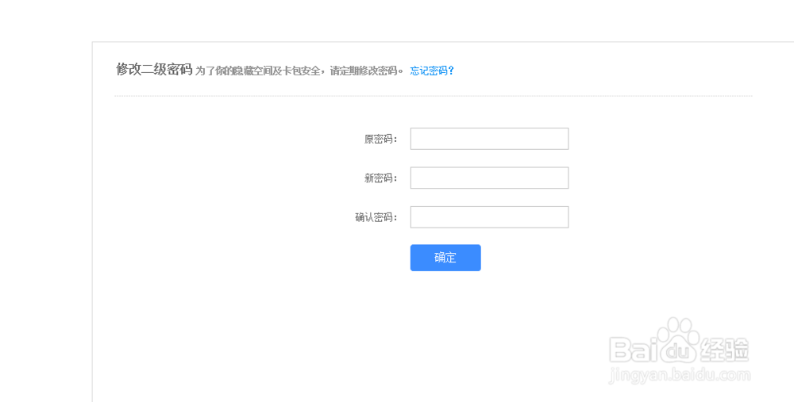Focus the 新密码 input field
This screenshot has width=794, height=402.
click(x=489, y=178)
